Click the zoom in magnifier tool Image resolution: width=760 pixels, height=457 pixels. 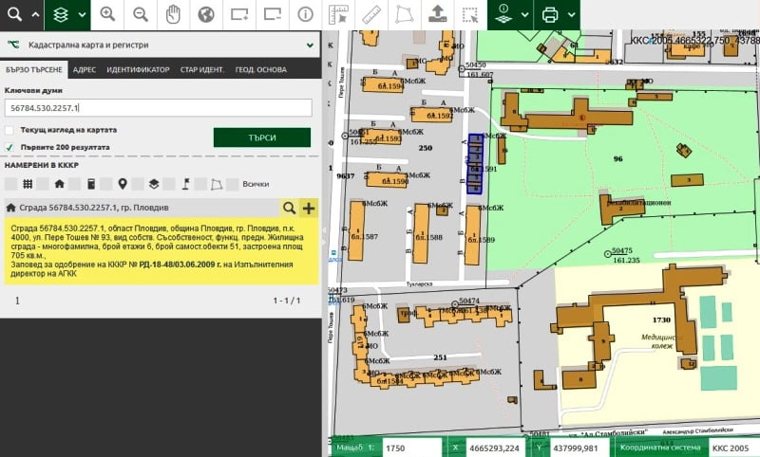point(107,15)
